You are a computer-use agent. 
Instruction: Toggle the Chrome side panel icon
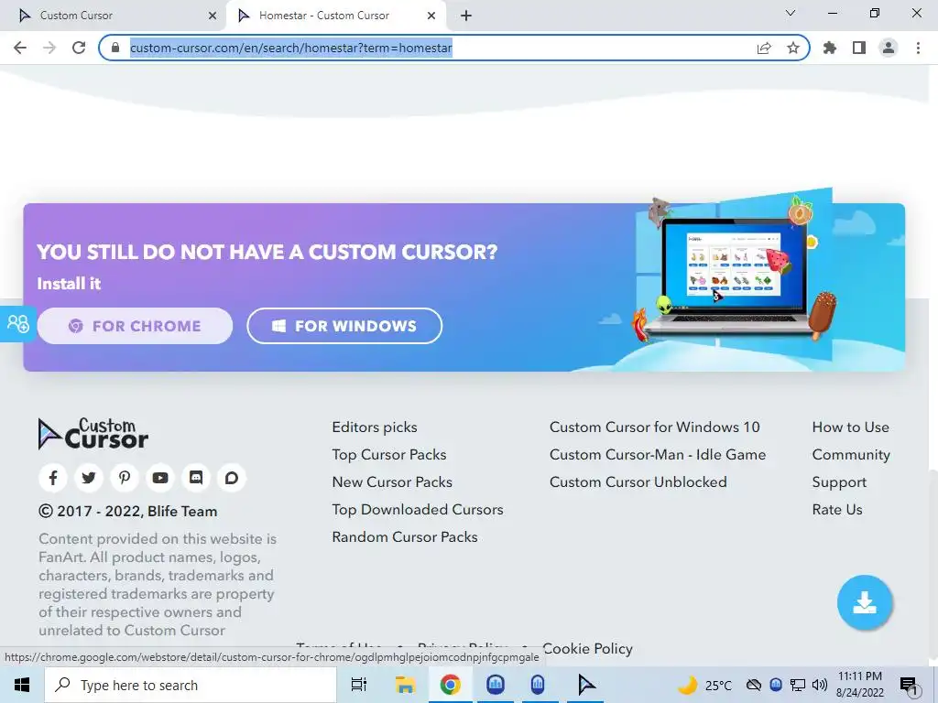coord(859,48)
